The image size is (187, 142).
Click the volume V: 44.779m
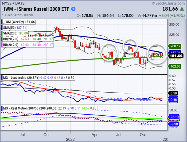point(147,15)
